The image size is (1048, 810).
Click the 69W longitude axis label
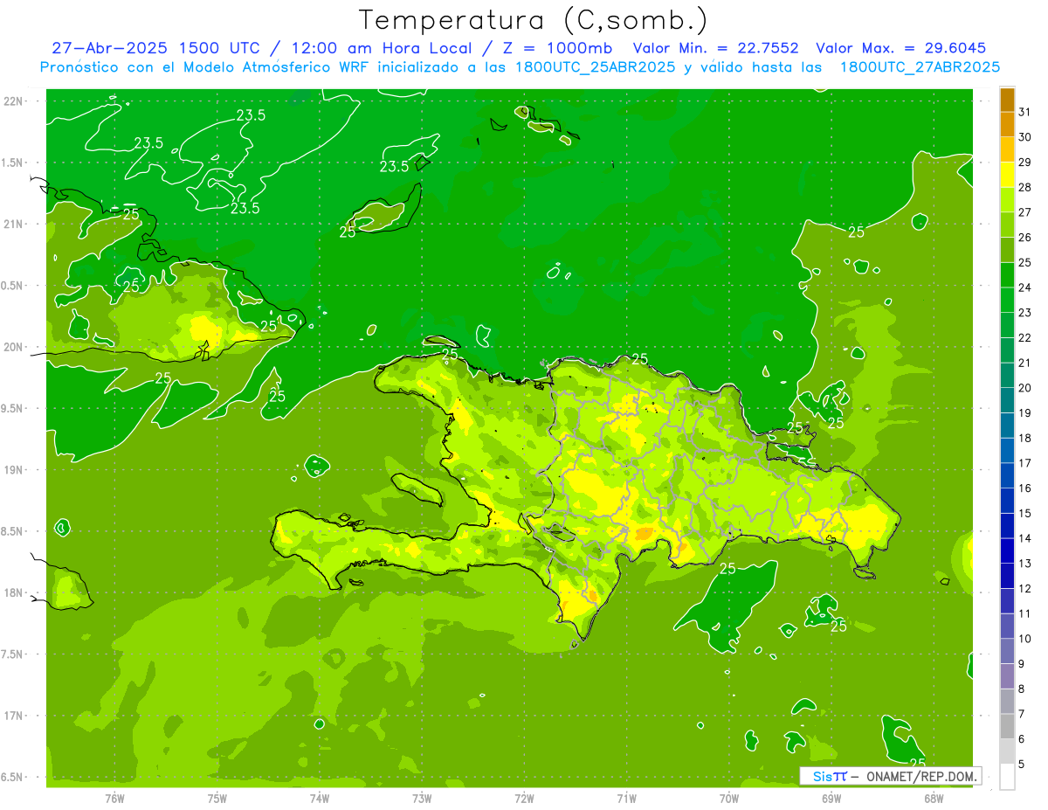(831, 798)
